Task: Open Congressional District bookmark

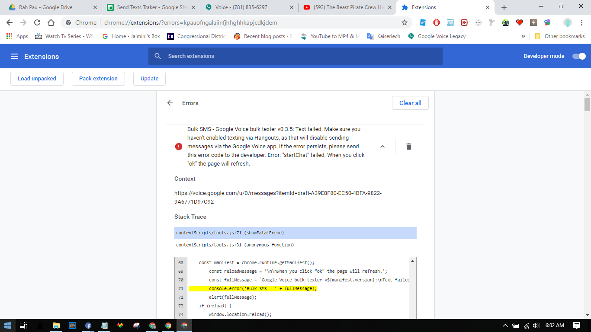Action: pyautogui.click(x=196, y=36)
